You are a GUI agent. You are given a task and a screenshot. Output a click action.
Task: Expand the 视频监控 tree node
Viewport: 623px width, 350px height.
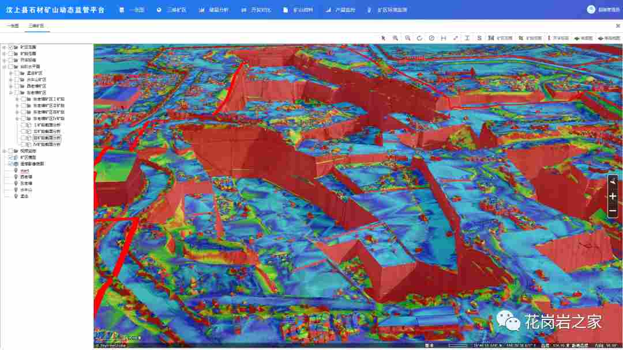(x=4, y=151)
